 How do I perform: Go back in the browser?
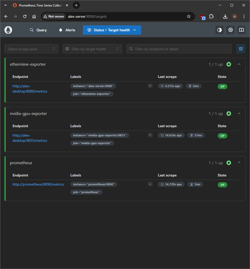(6, 16)
